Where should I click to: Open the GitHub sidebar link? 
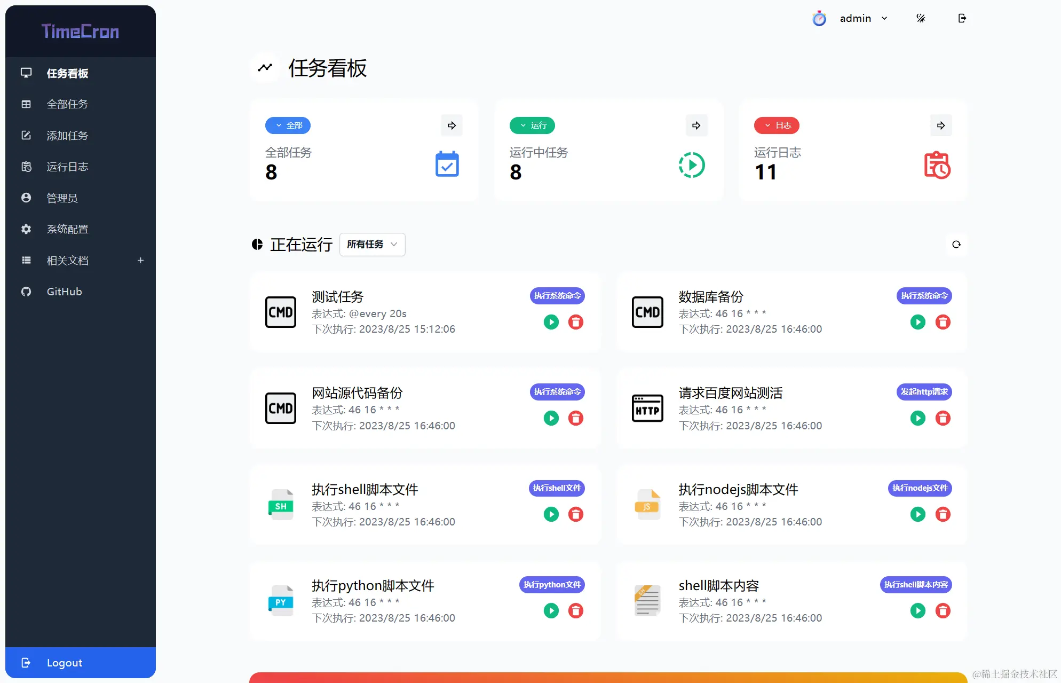64,292
